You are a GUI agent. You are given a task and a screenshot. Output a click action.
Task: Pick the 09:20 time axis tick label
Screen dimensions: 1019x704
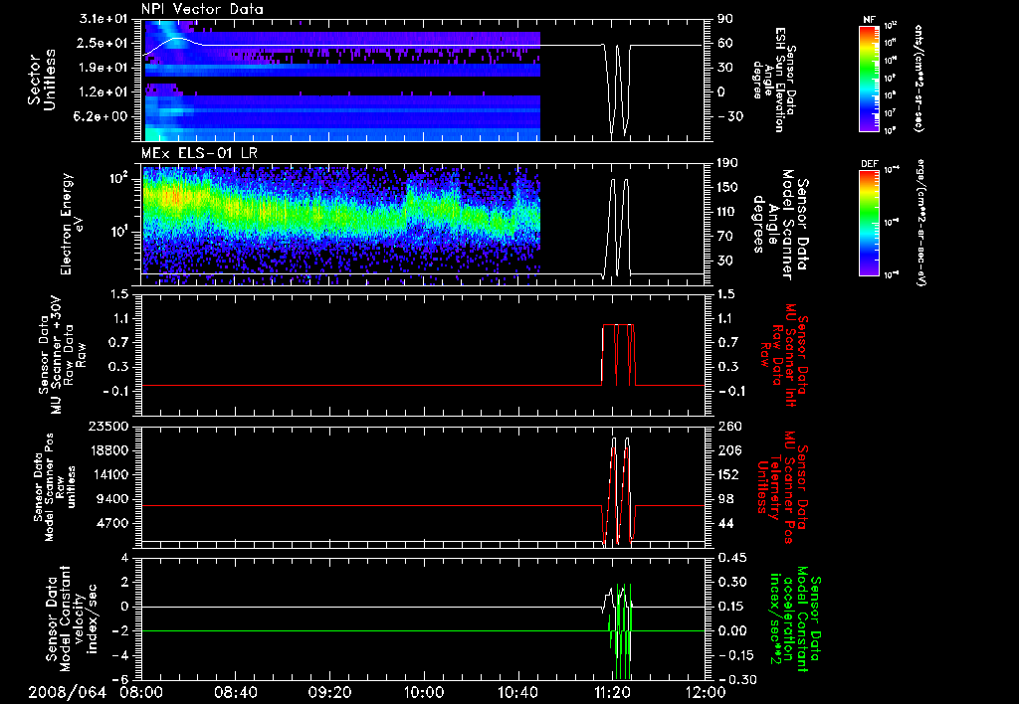[329, 692]
